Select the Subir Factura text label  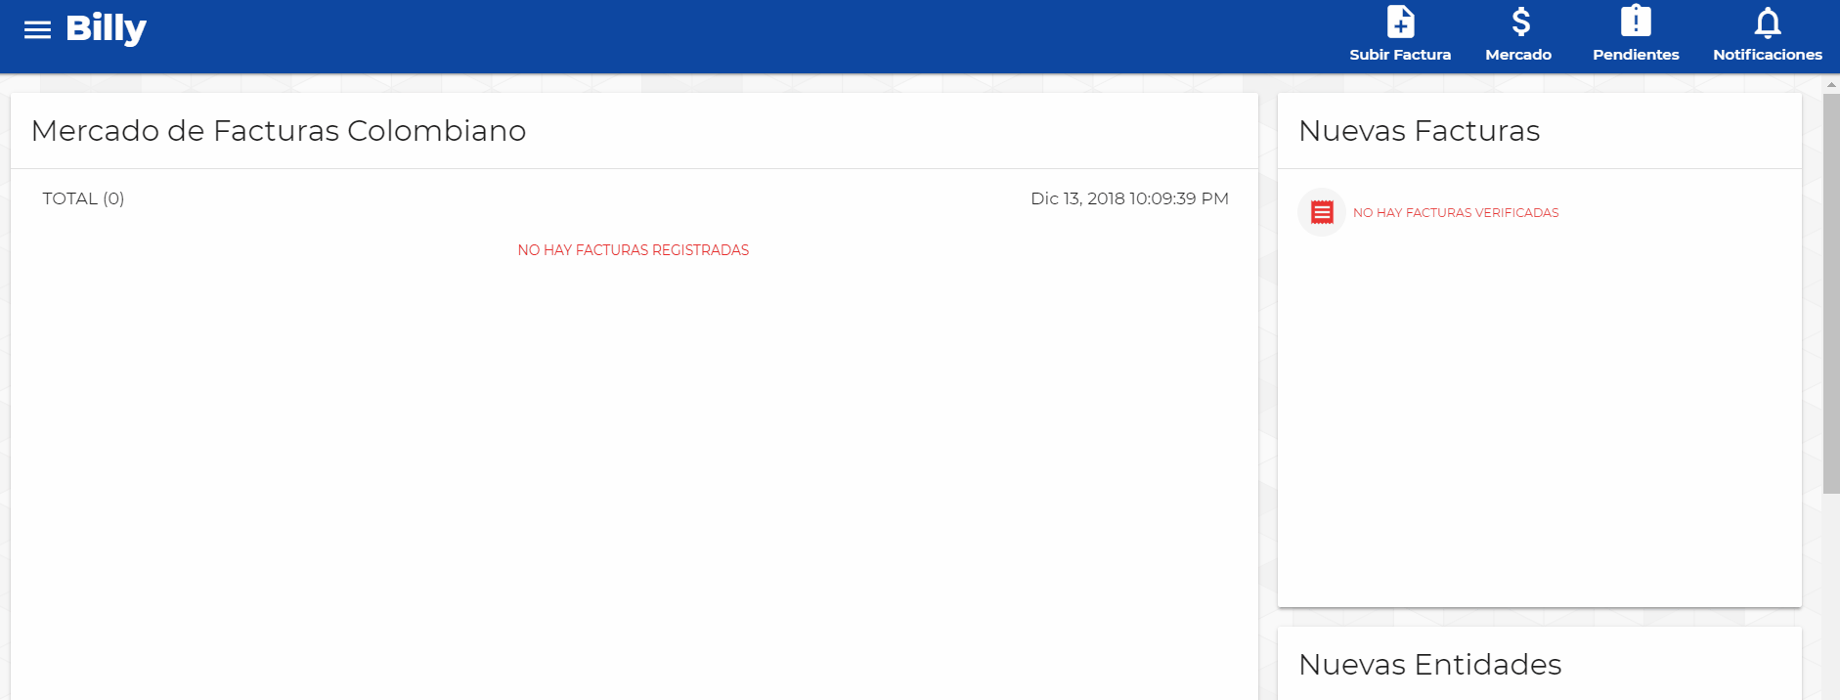[1400, 55]
